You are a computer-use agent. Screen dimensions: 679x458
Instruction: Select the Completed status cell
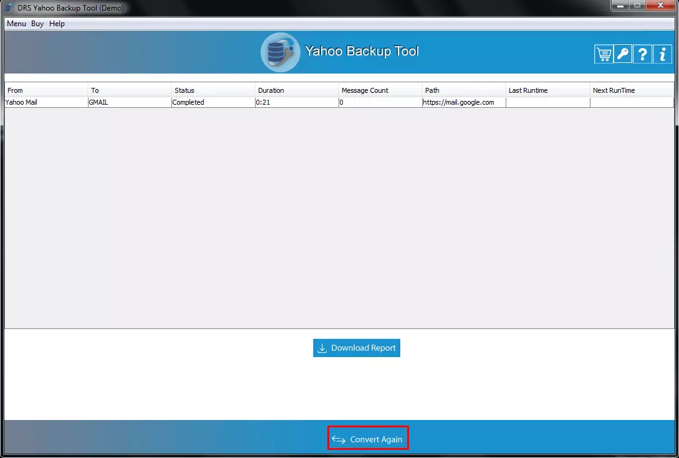tap(213, 102)
